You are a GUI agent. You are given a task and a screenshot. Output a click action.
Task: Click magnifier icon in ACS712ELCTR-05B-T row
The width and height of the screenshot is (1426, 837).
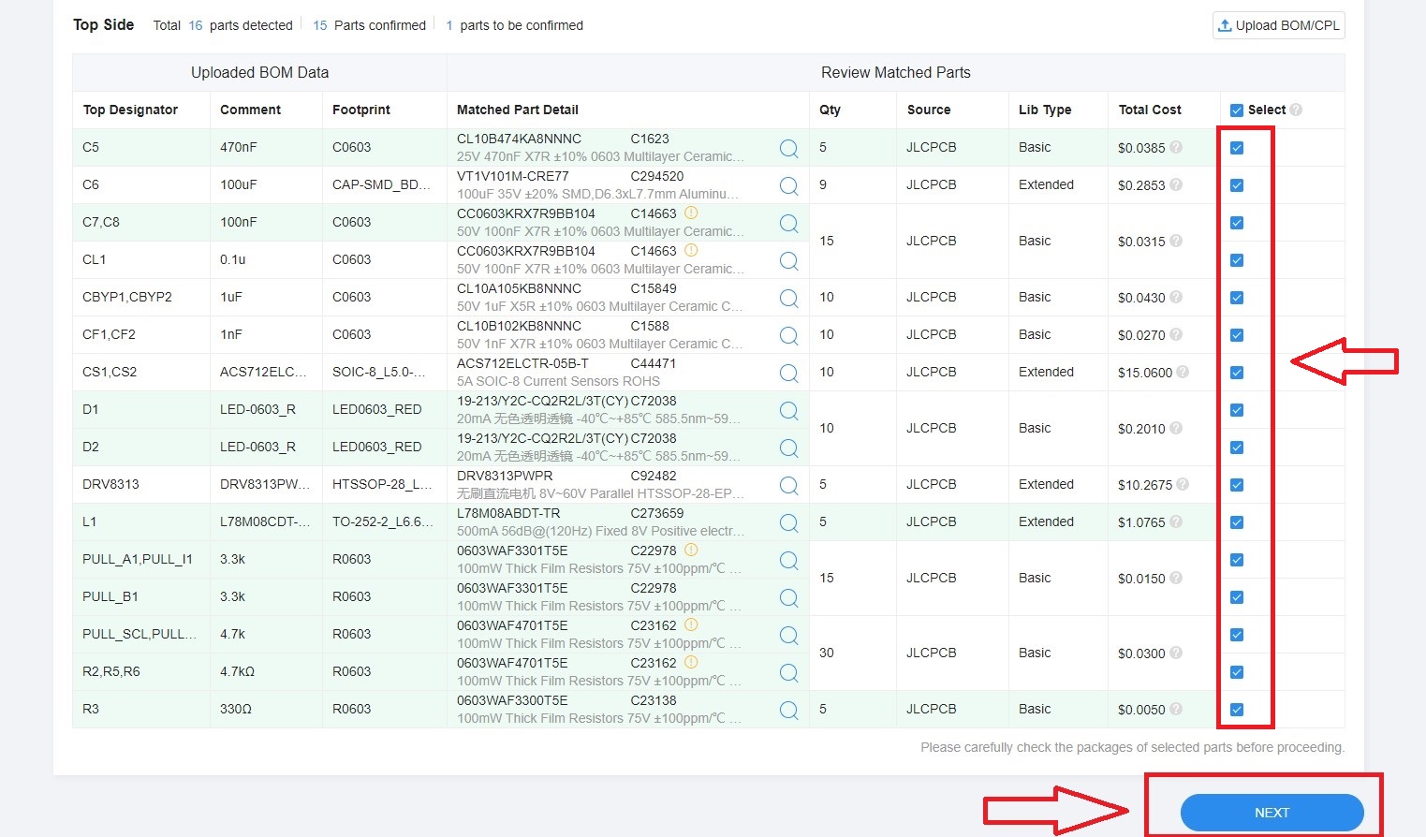click(x=788, y=373)
